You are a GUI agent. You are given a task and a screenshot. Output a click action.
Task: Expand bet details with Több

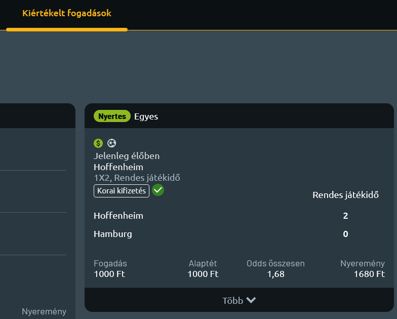[233, 300]
